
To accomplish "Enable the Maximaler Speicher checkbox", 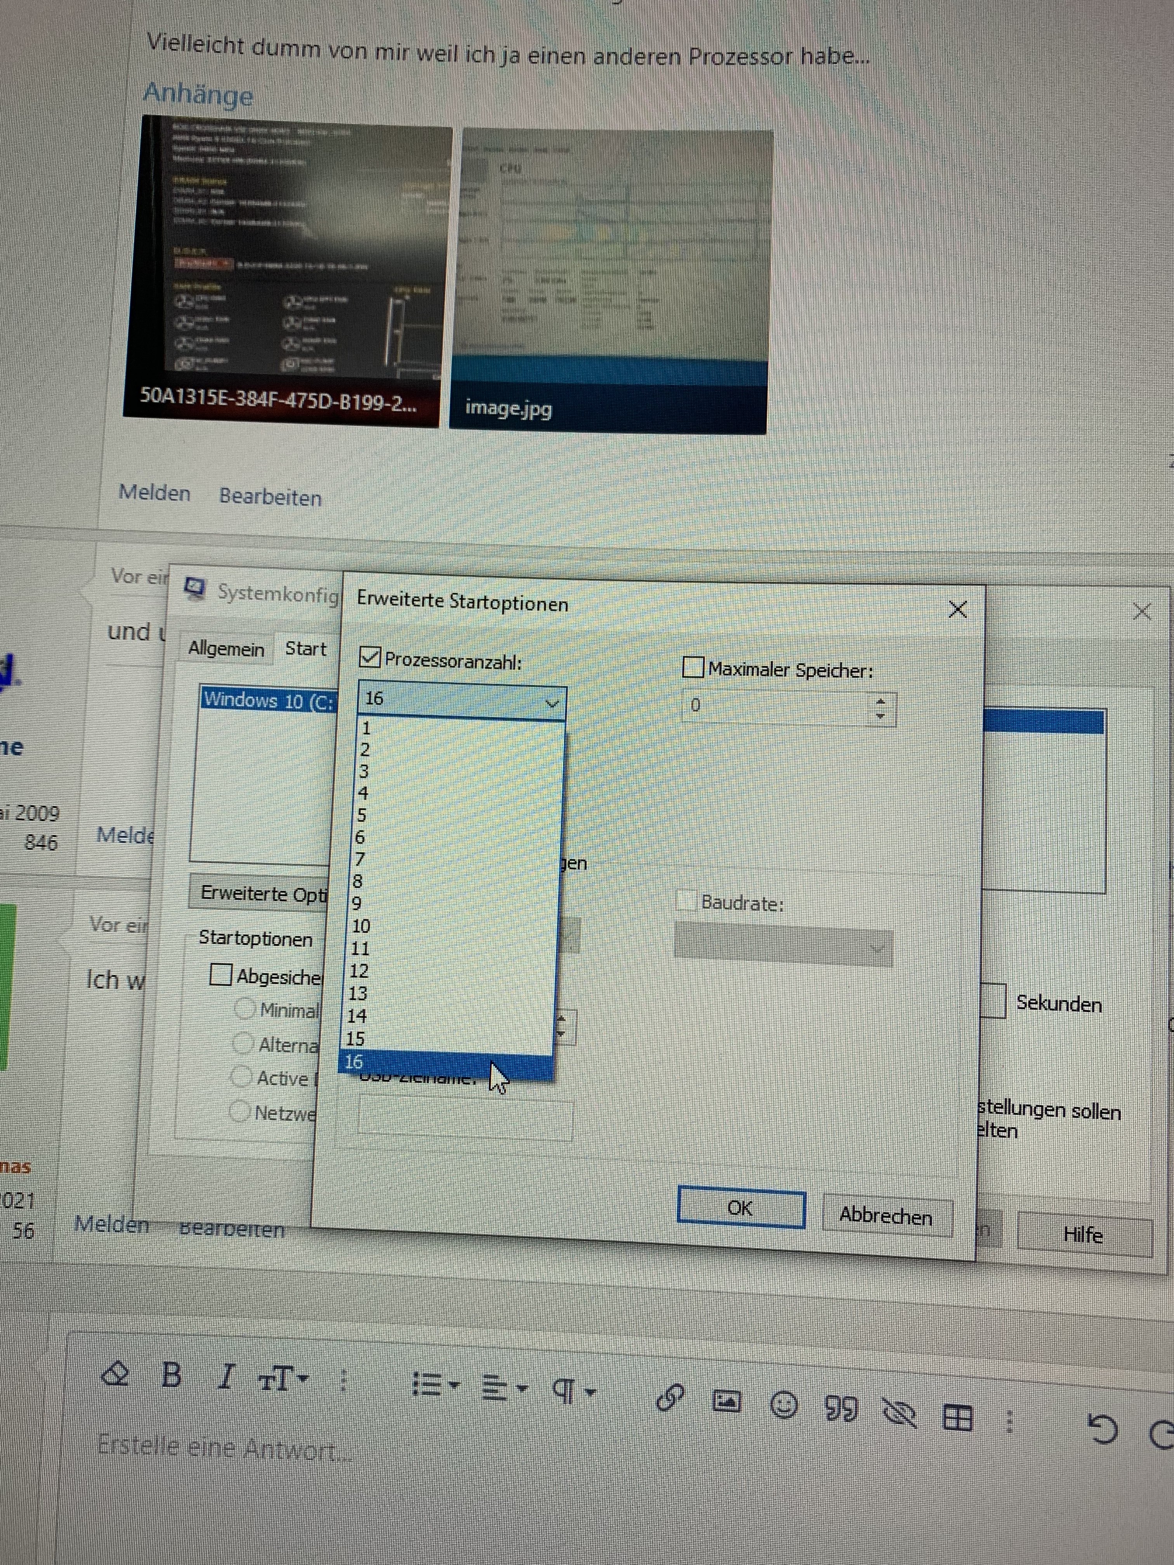I will 693,667.
